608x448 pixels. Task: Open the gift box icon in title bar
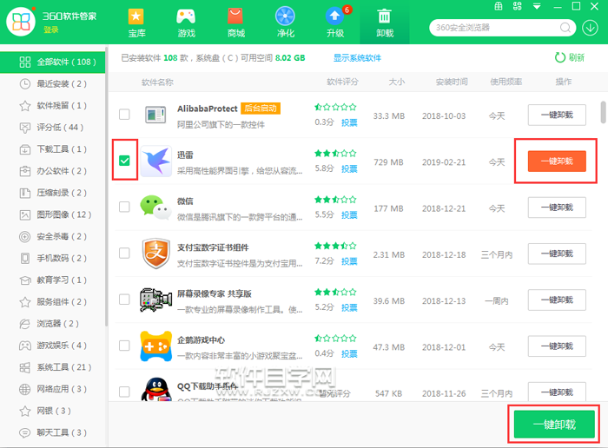499,6
